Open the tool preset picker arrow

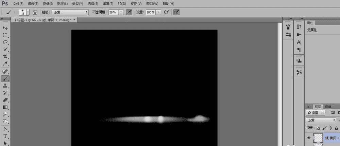(x=14, y=12)
